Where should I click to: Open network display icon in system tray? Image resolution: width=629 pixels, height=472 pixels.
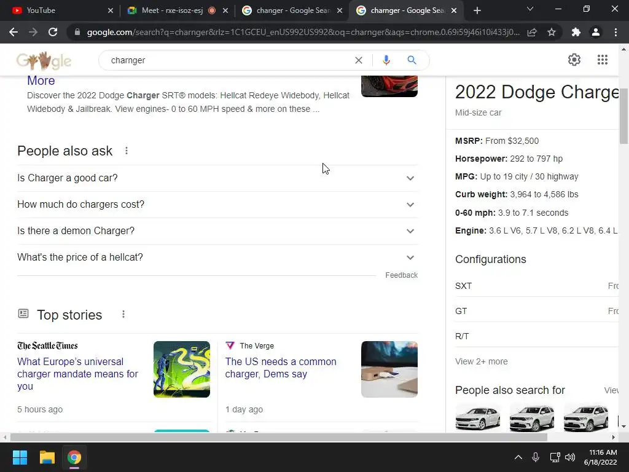coord(555,457)
